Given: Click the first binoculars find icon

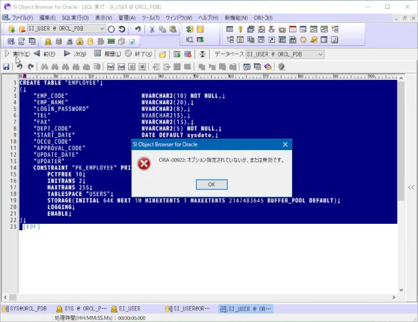Looking at the screenshot, I should [x=44, y=67].
